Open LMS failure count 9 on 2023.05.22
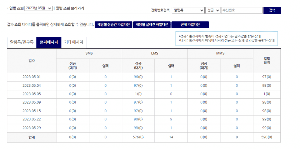Screen dimensions: 300x149 pyautogui.click(x=171, y=119)
